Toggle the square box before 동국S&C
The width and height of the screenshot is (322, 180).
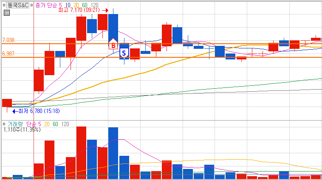4,5
